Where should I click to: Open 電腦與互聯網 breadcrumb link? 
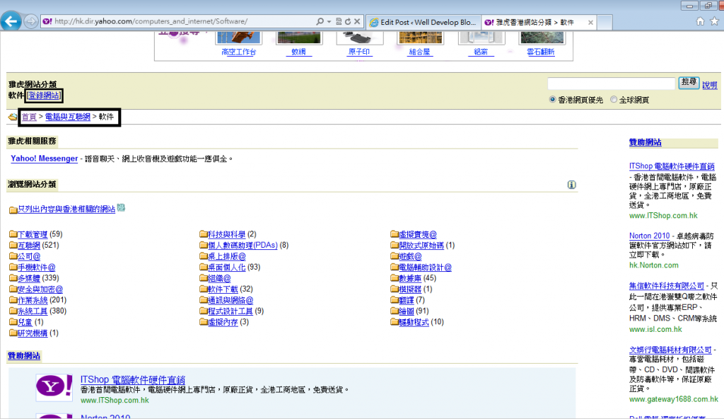click(x=67, y=117)
